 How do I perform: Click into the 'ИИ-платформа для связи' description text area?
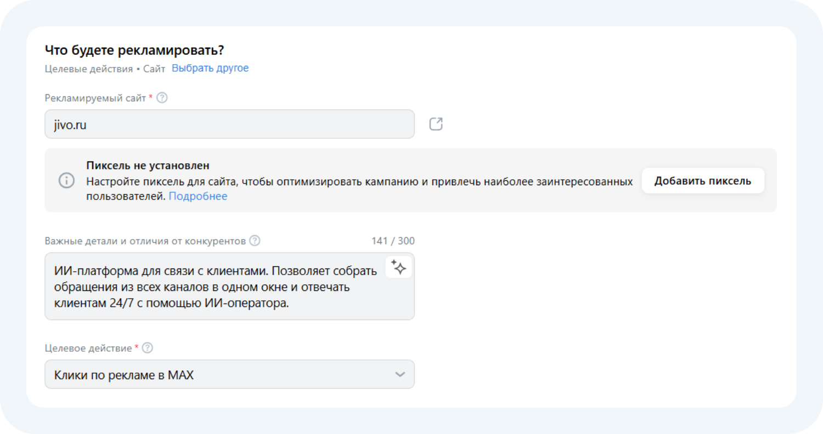click(x=229, y=286)
